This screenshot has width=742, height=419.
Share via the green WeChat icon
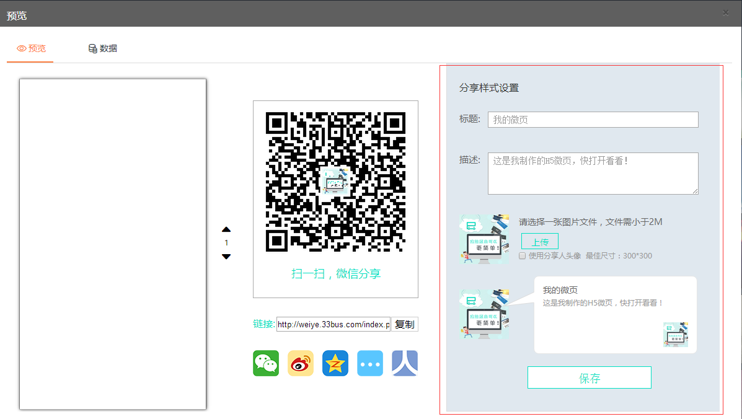coord(266,363)
